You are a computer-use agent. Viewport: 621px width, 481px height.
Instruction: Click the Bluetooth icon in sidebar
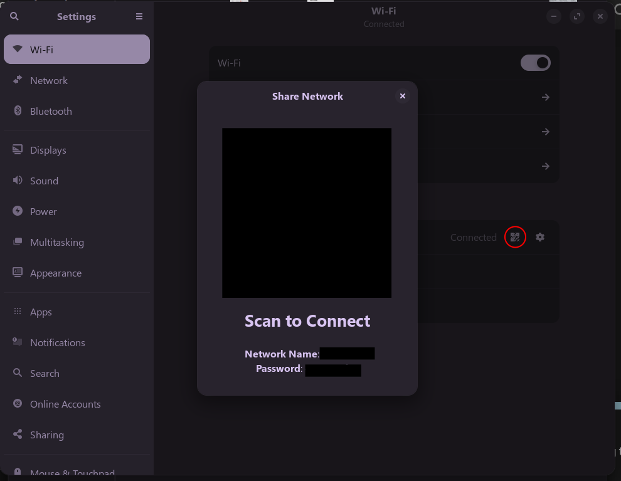[18, 111]
